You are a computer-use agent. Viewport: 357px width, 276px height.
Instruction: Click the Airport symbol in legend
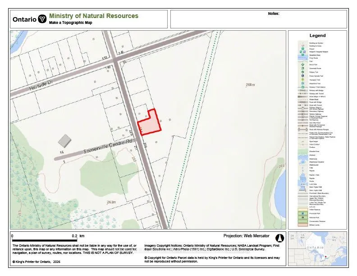[302, 49]
